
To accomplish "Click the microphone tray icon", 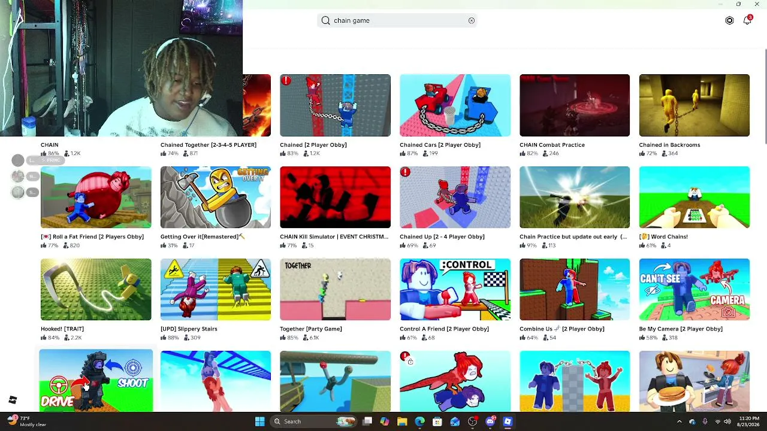I will click(x=705, y=421).
